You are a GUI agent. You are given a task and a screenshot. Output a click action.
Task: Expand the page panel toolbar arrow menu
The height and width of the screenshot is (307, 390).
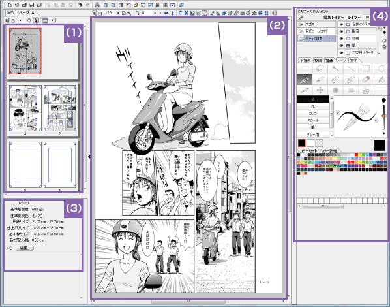click(20, 20)
